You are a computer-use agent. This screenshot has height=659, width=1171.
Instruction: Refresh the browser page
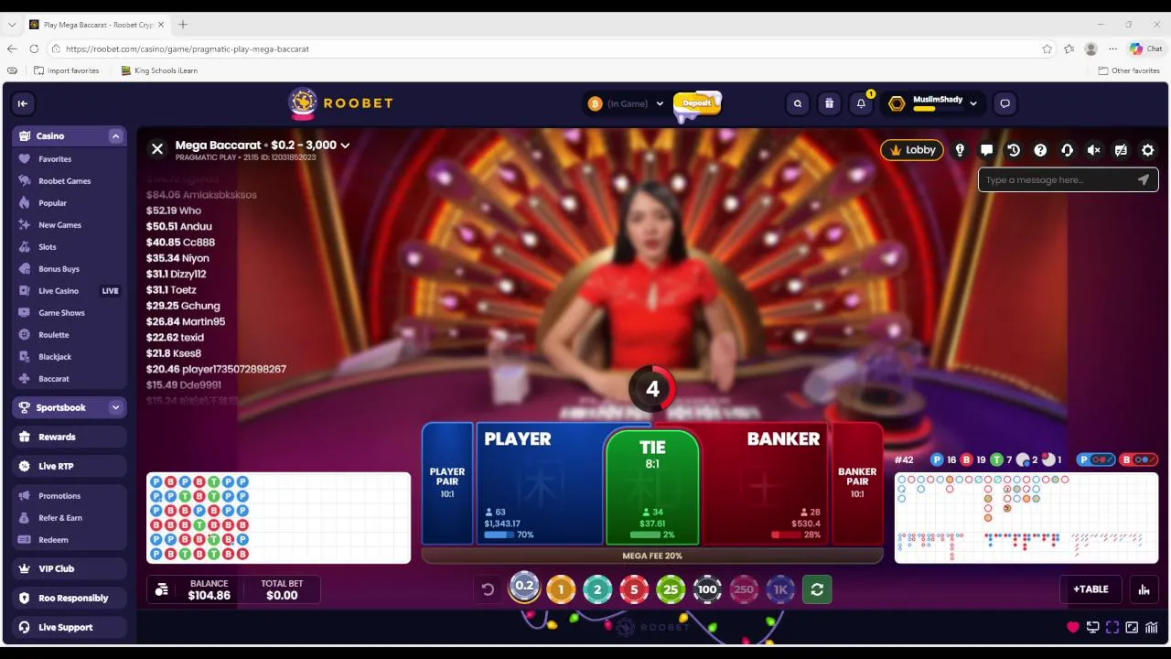click(x=34, y=49)
